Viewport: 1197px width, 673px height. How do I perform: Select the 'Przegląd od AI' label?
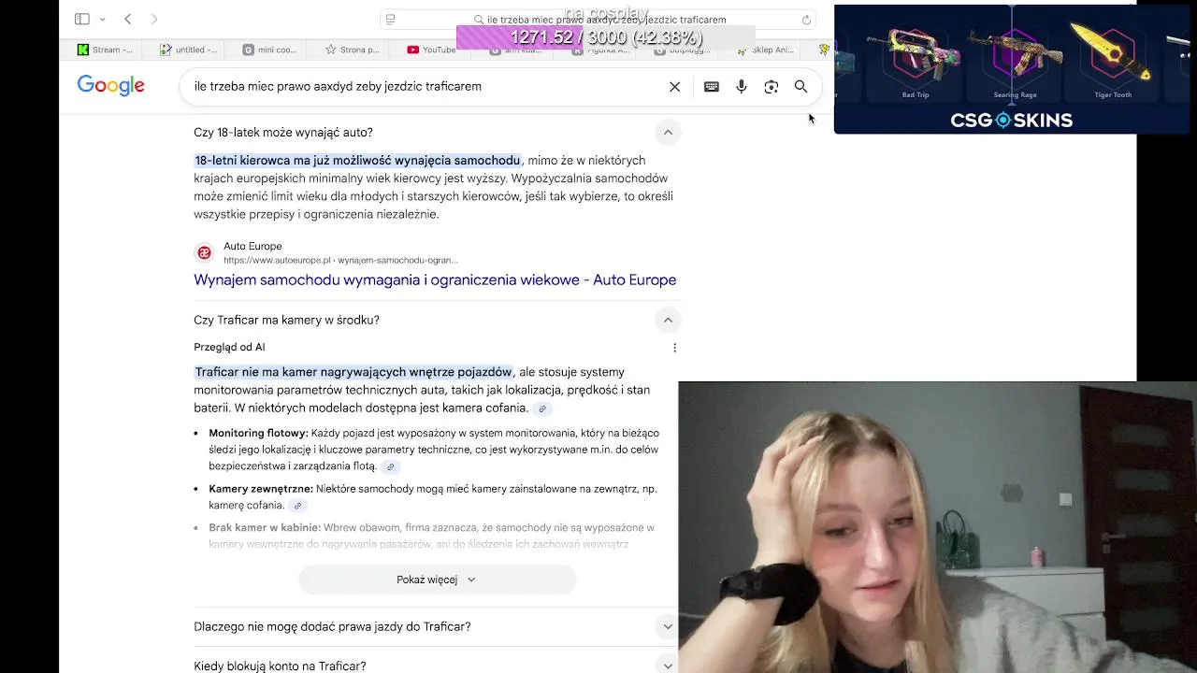[229, 347]
